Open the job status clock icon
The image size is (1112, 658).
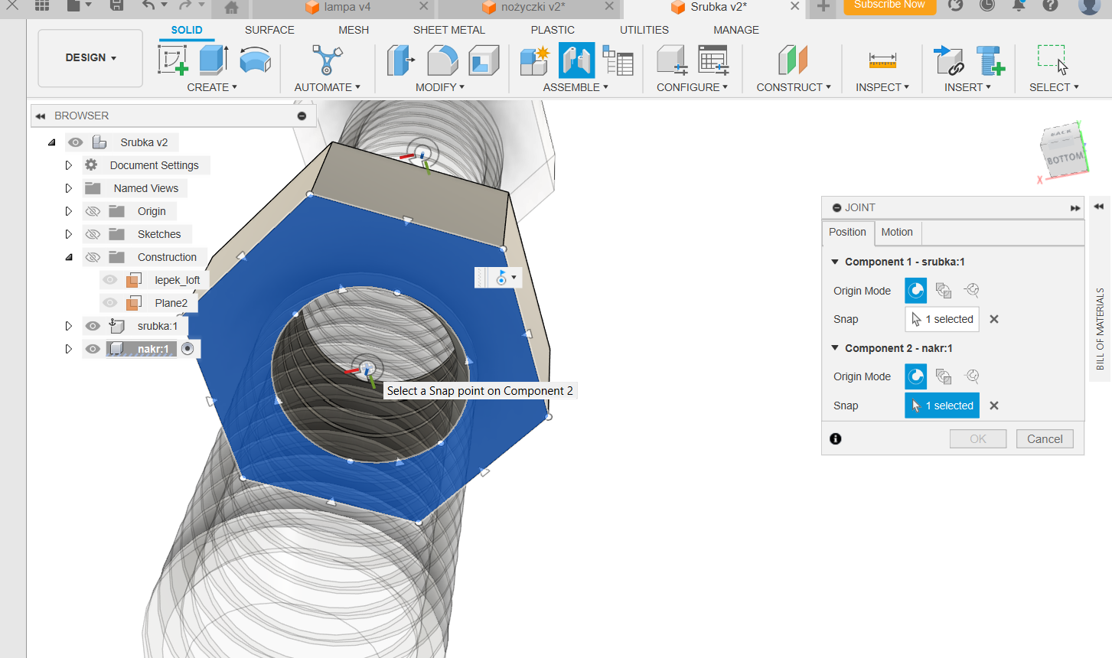(x=987, y=5)
